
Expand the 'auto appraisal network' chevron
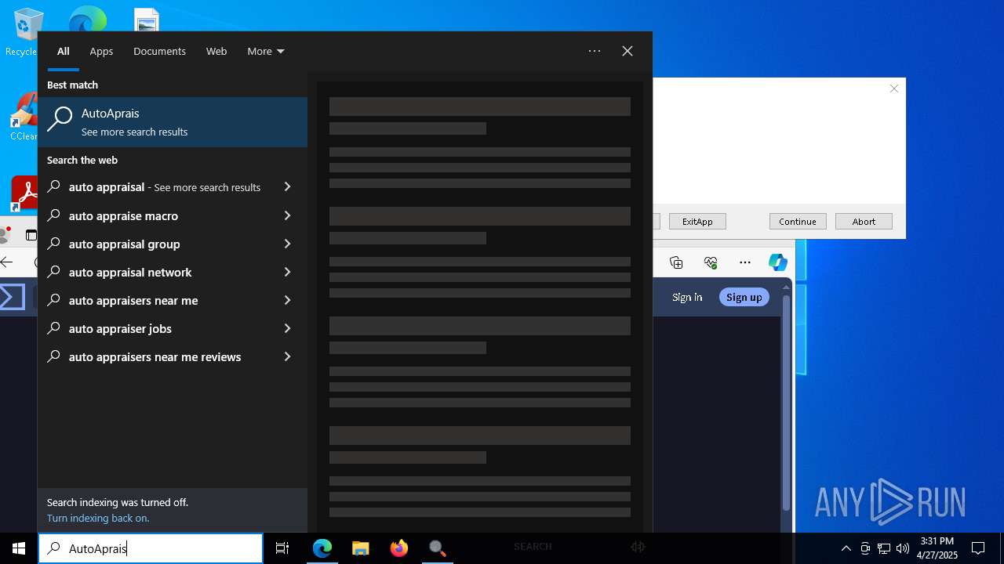click(x=287, y=272)
